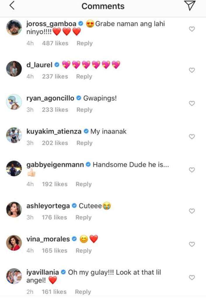Image resolution: width=206 pixels, height=298 pixels.
Task: View the 237 likes on d_laurel's comment
Action: pos(55,77)
